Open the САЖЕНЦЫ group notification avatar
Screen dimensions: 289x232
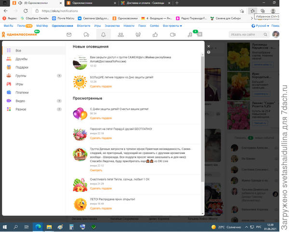pyautogui.click(x=80, y=63)
